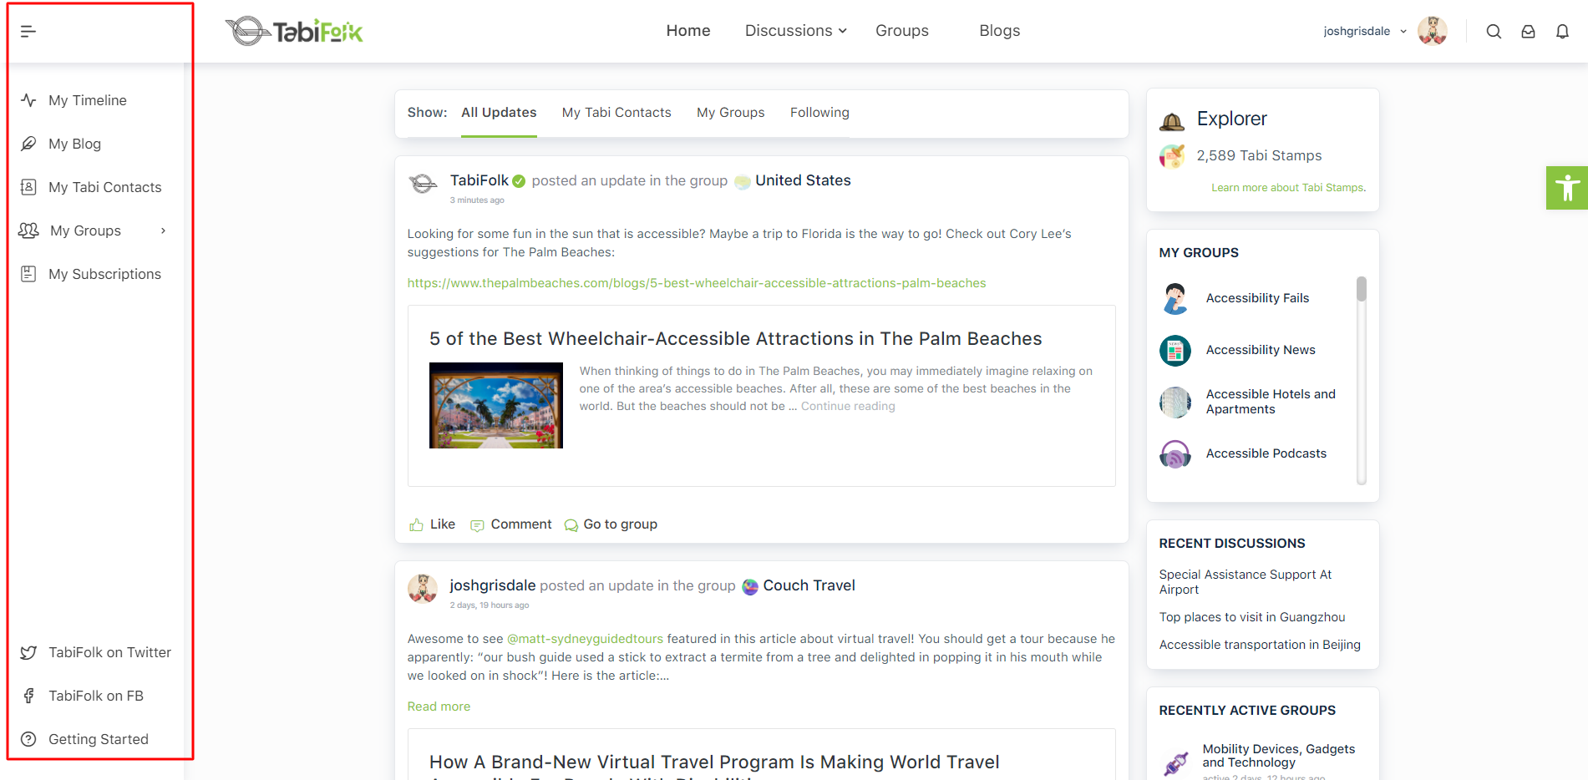Click the Learn more about Tabi Stamps link
This screenshot has height=780, width=1588.
(1288, 188)
